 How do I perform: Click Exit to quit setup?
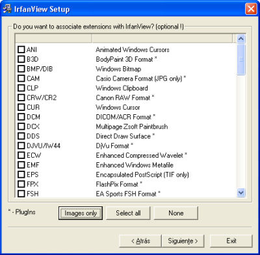click(231, 241)
